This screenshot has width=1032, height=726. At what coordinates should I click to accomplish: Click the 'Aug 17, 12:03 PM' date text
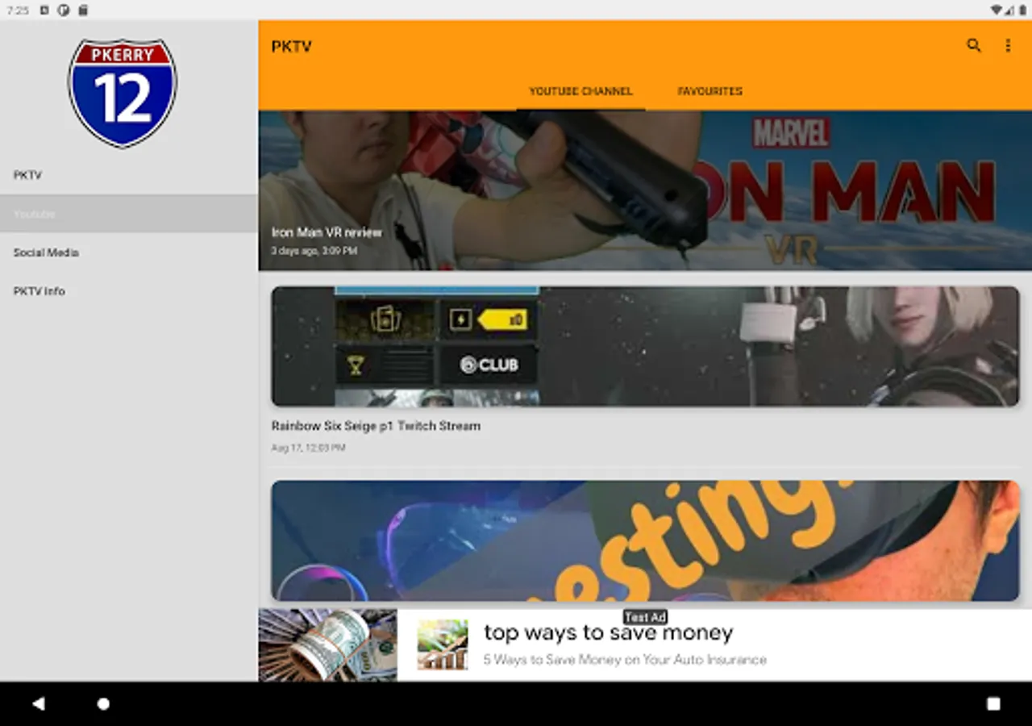coord(308,448)
